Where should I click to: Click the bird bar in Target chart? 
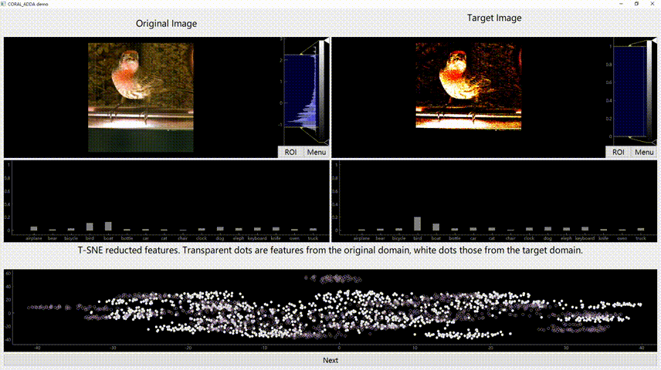pyautogui.click(x=417, y=224)
